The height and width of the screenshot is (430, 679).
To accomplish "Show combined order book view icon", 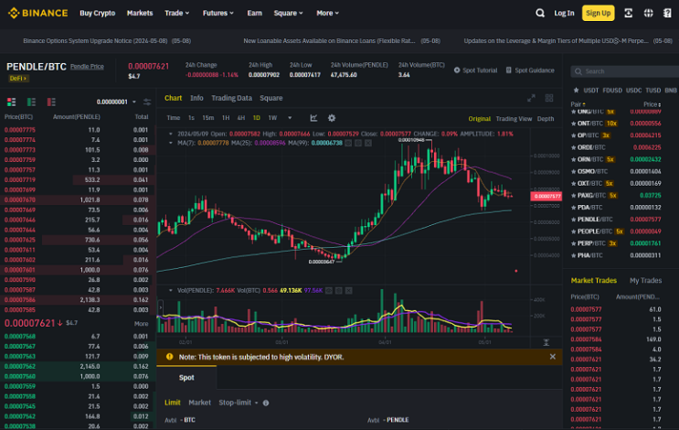I will (12, 102).
